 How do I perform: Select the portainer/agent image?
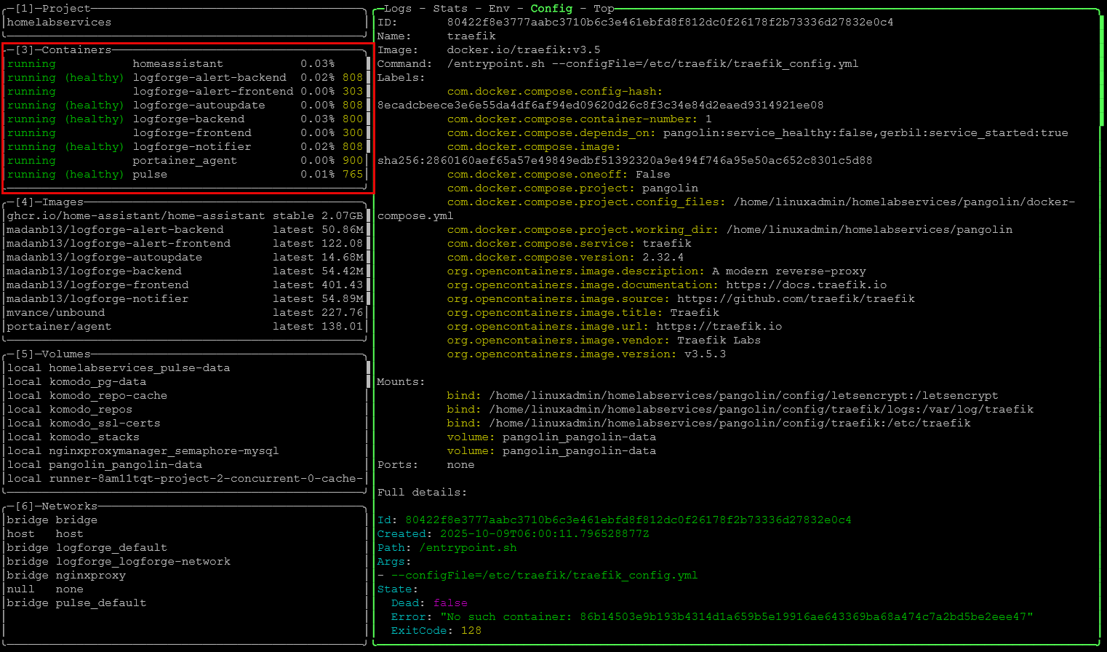[x=185, y=327]
